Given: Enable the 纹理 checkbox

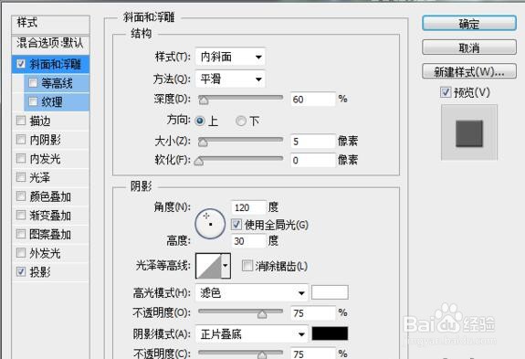Looking at the screenshot, I should pos(33,101).
